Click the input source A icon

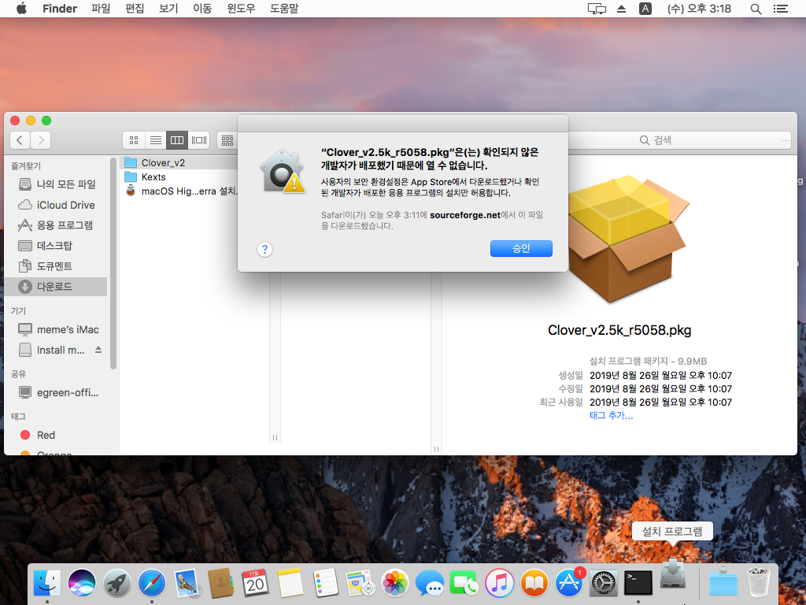(645, 9)
